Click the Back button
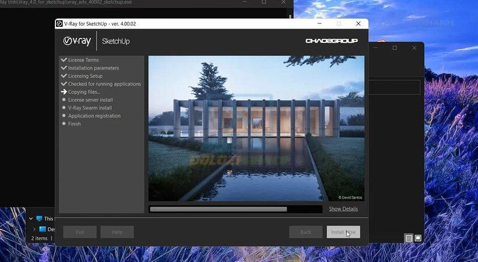Image resolution: width=478 pixels, height=262 pixels. (x=306, y=232)
